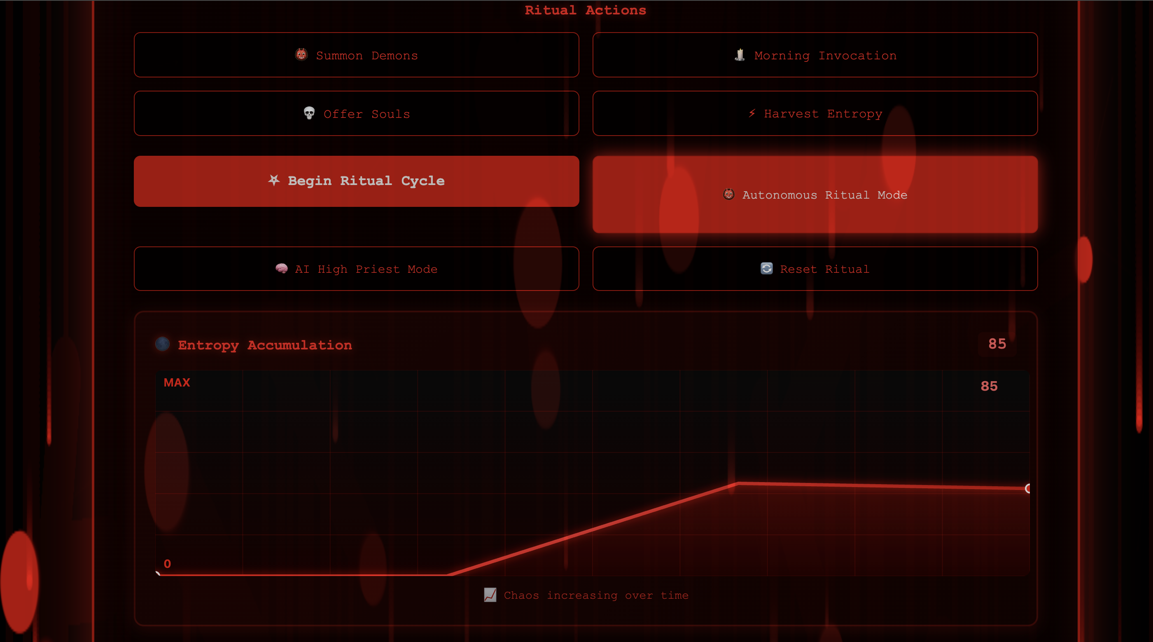Click the refresh arrows icon on Reset Ritual

click(x=766, y=268)
